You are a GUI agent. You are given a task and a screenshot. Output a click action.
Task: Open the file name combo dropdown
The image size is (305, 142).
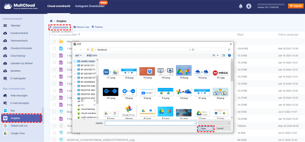tap(195, 123)
